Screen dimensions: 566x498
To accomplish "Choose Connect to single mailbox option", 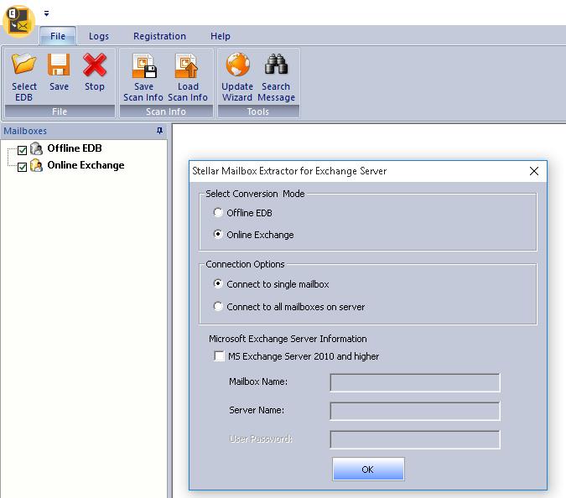I will [x=218, y=283].
